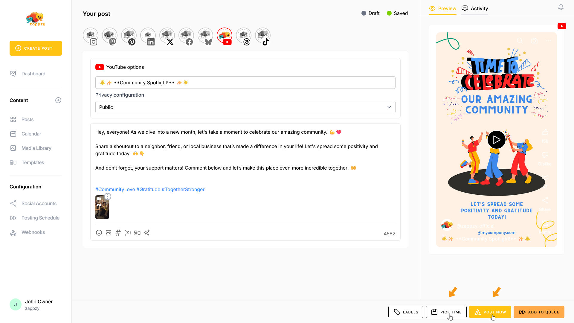Click the emoji picker icon

click(x=99, y=233)
